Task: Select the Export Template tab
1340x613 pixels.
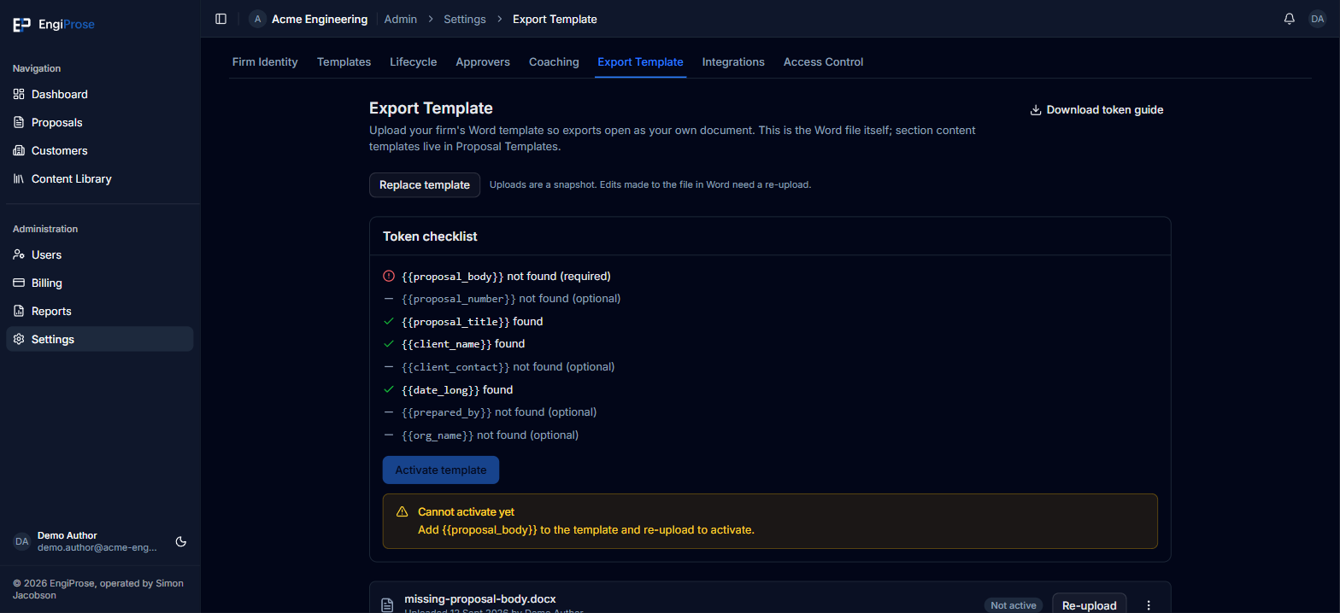Action: [x=640, y=61]
